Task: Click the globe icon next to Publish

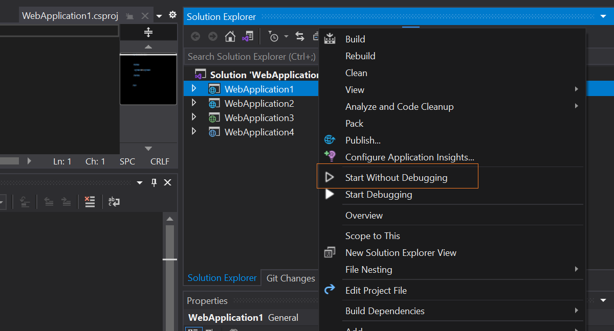Action: (x=330, y=140)
